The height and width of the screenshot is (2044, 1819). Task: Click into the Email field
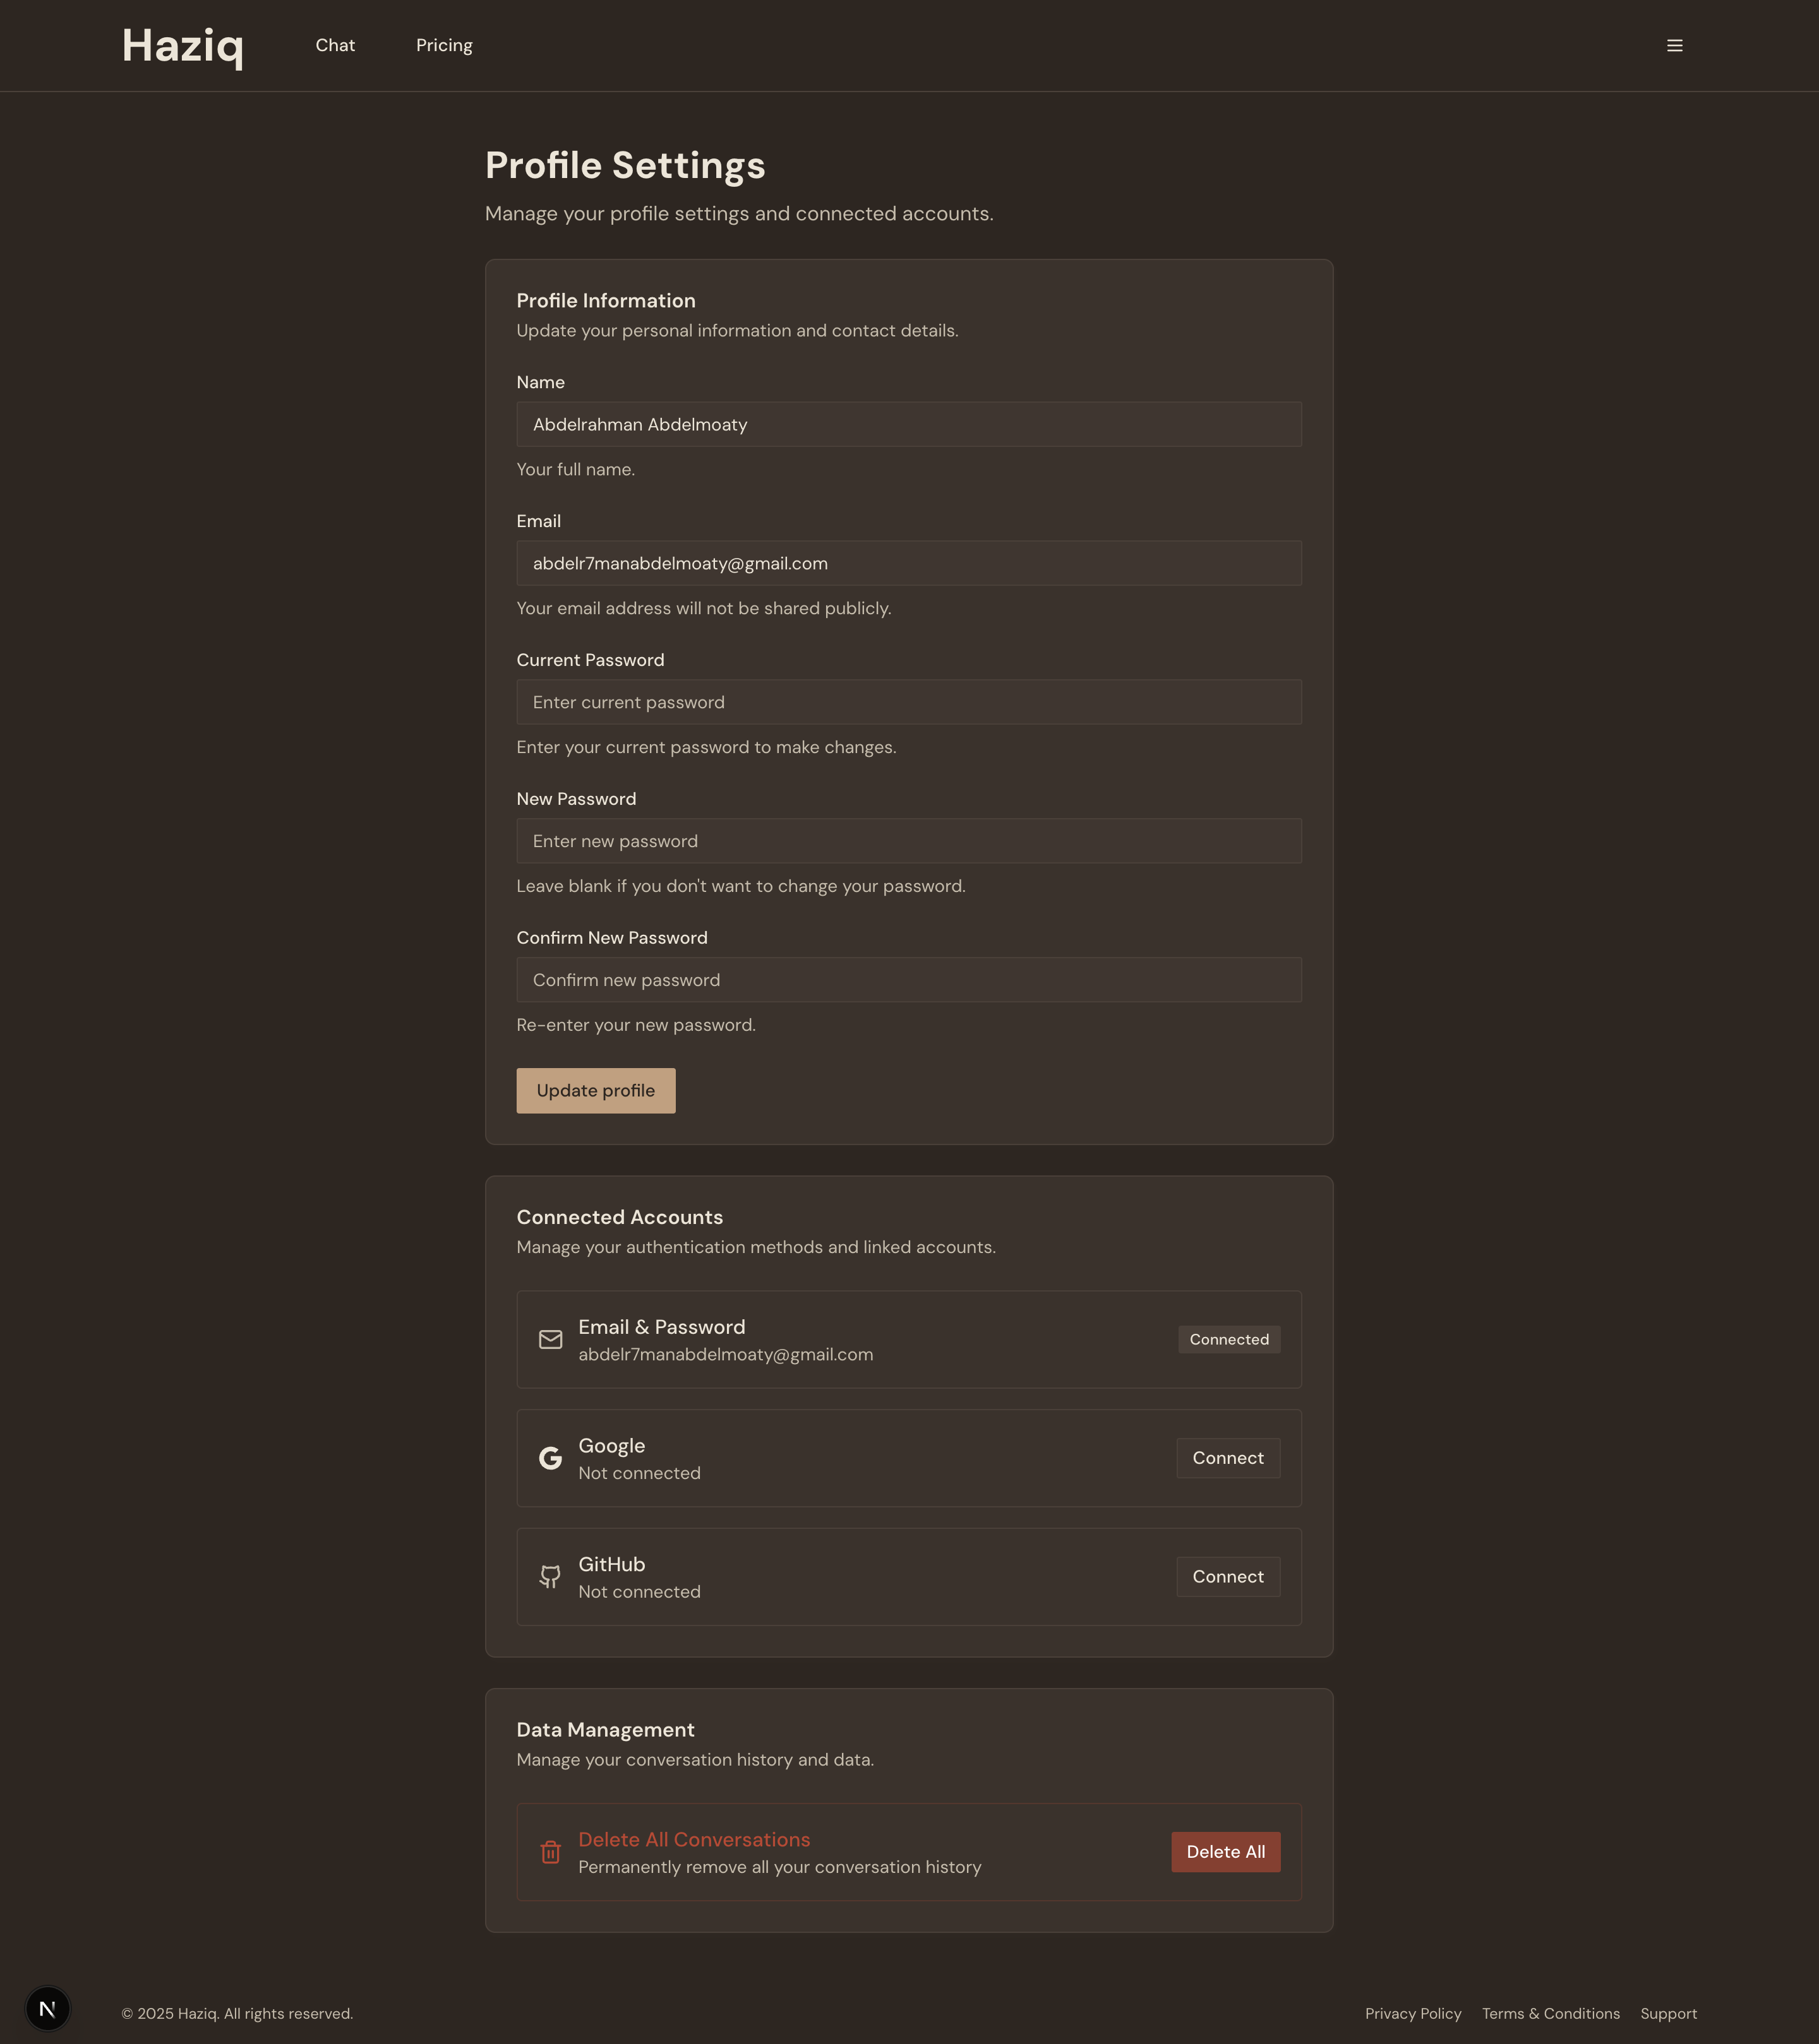pyautogui.click(x=908, y=563)
